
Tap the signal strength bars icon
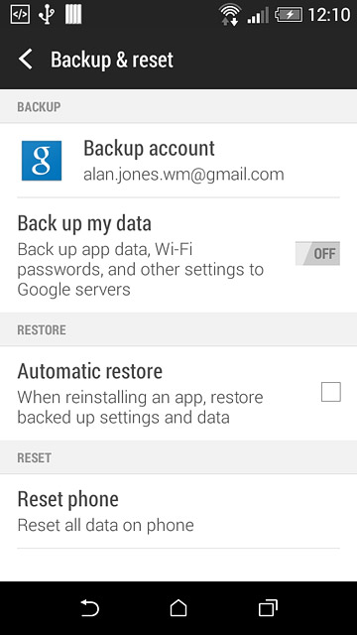click(258, 16)
